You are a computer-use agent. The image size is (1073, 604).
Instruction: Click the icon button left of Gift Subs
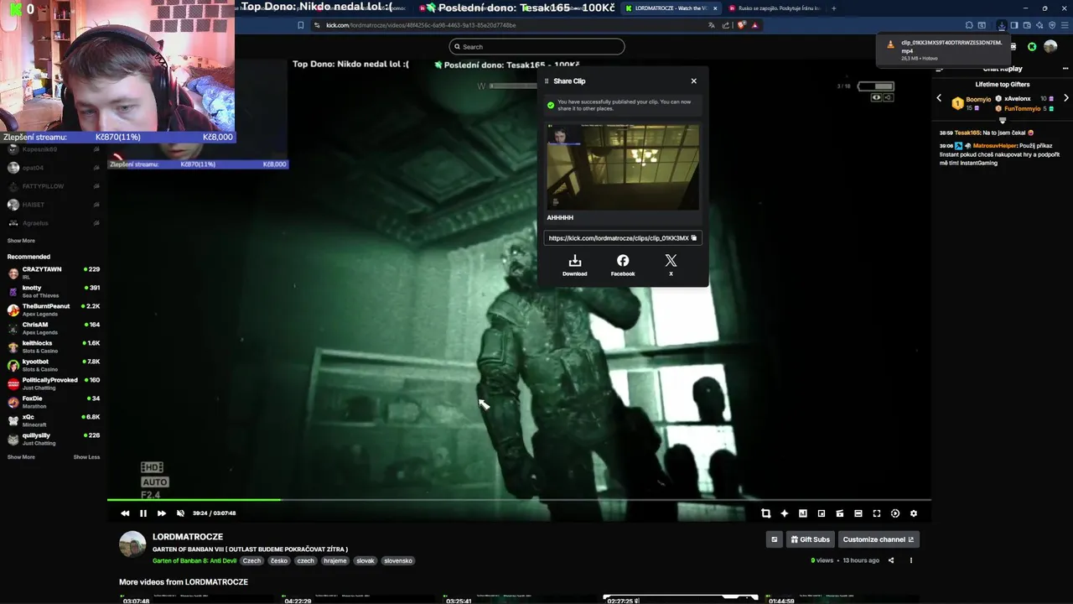[775, 539]
